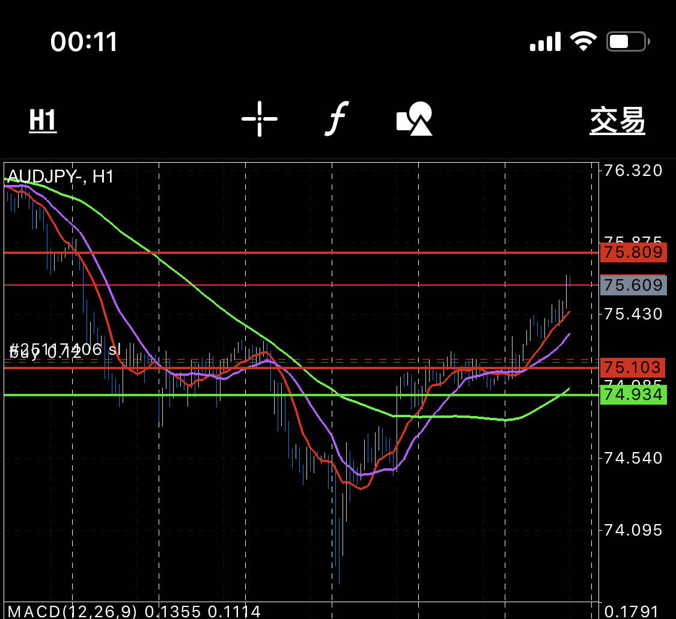Viewport: 676px width, 619px height.
Task: Select the 75.809 red price label
Action: point(633,252)
